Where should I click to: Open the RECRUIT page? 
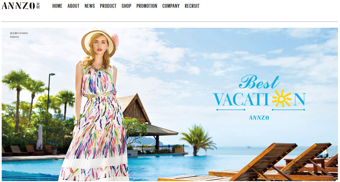coord(192,6)
